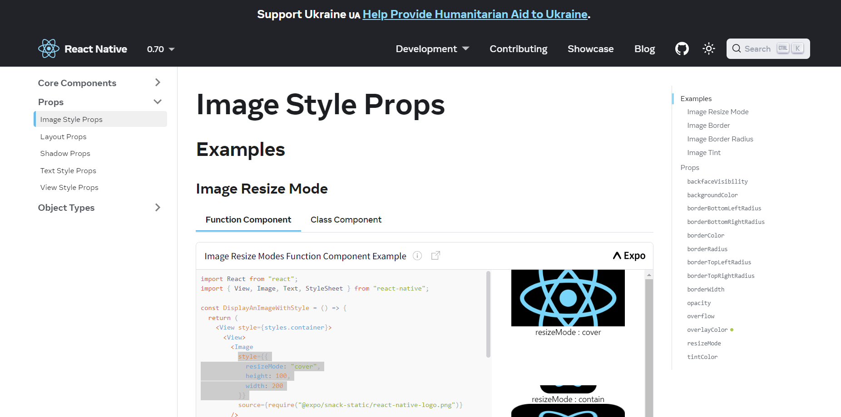Toggle dark and light mode sun icon

tap(708, 48)
